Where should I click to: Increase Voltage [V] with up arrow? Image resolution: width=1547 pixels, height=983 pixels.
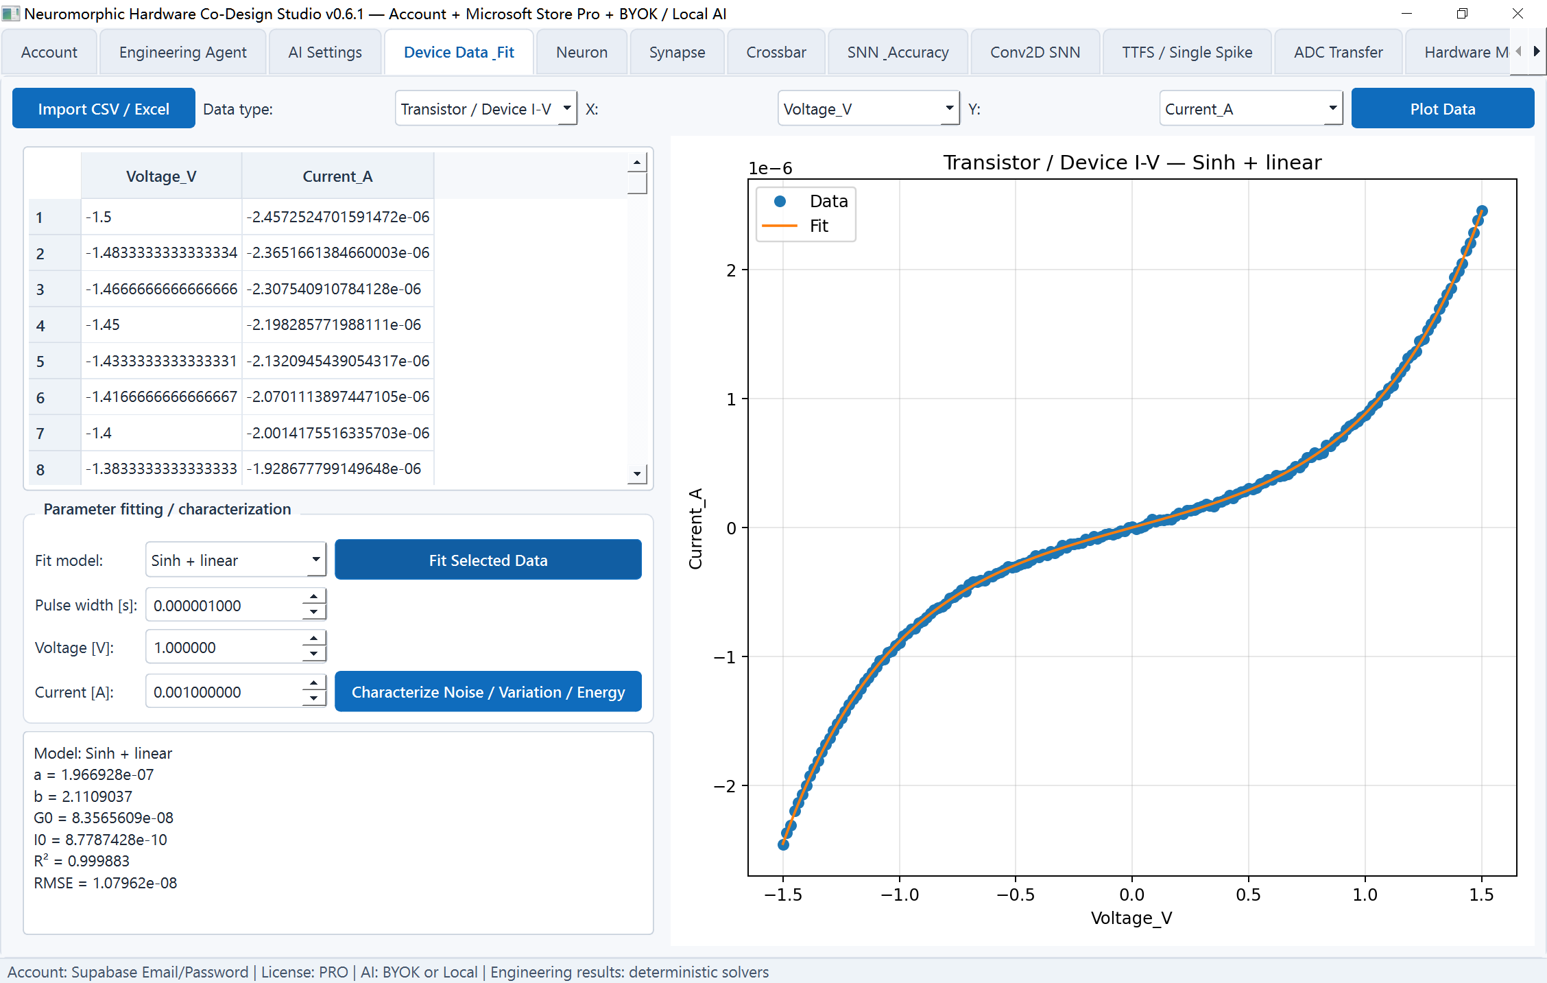[x=313, y=639]
